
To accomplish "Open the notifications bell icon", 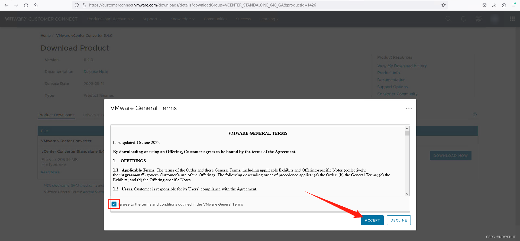I will click(463, 19).
